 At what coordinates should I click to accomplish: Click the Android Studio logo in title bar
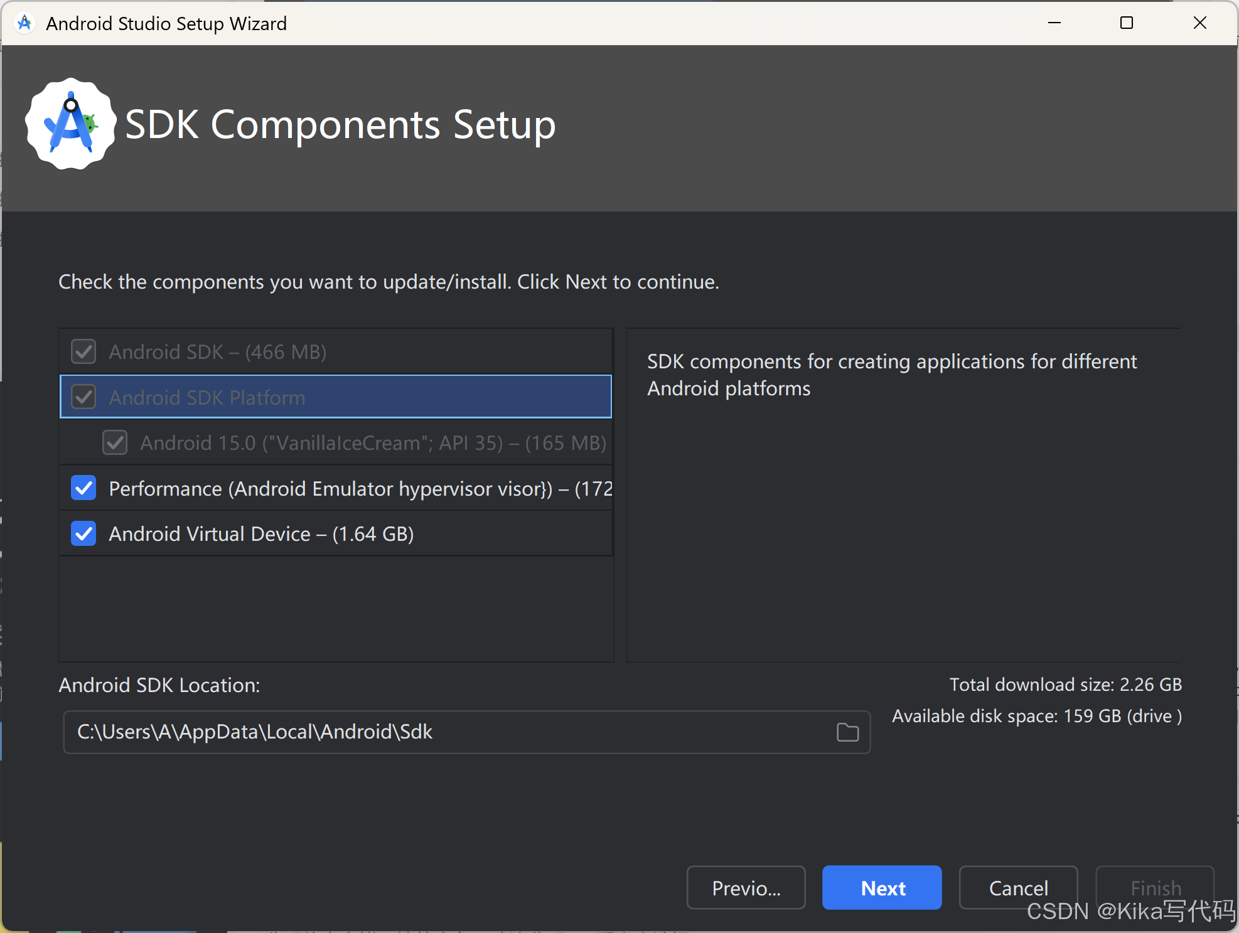[x=24, y=23]
